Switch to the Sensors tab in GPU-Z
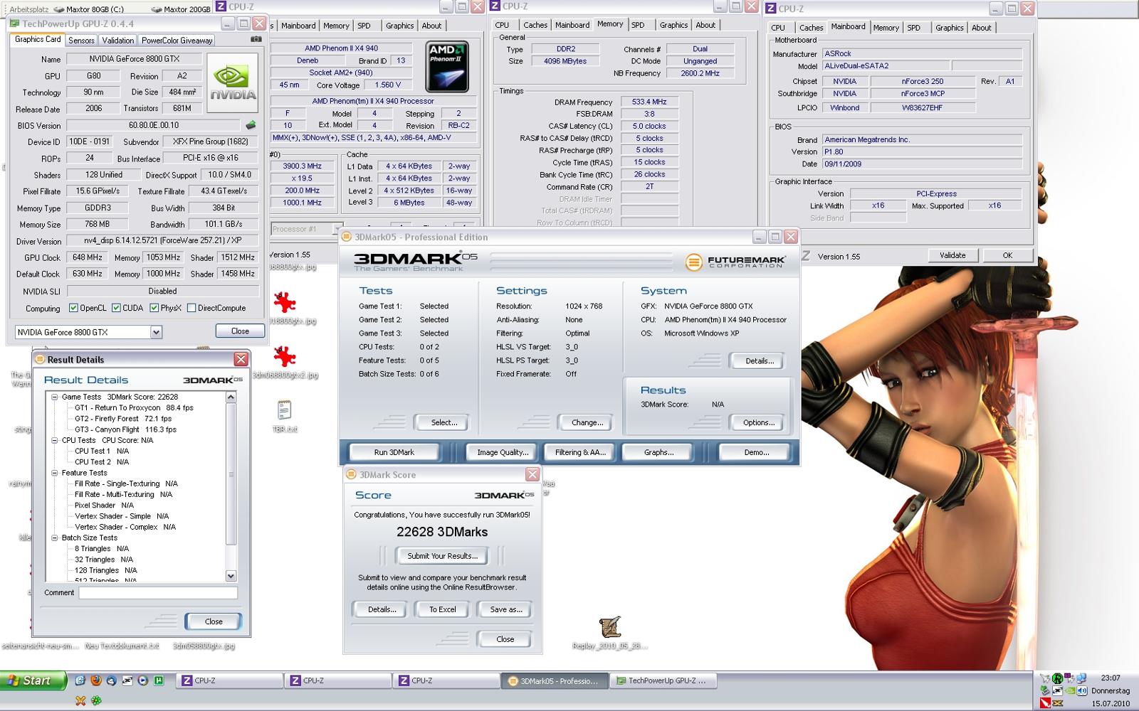 click(x=82, y=41)
